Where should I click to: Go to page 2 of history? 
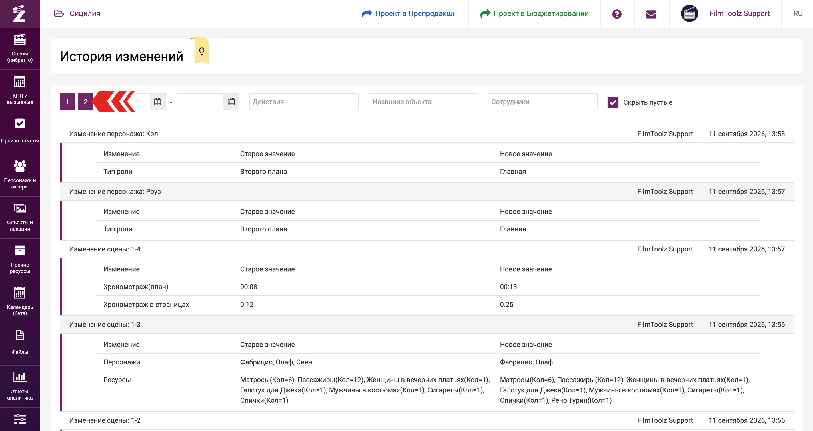[85, 102]
